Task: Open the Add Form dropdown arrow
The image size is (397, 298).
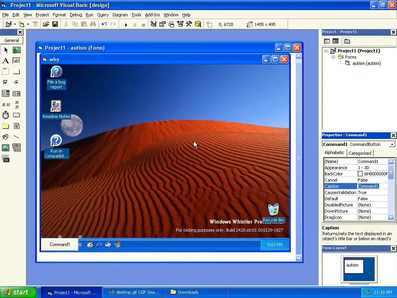Action: [28, 24]
